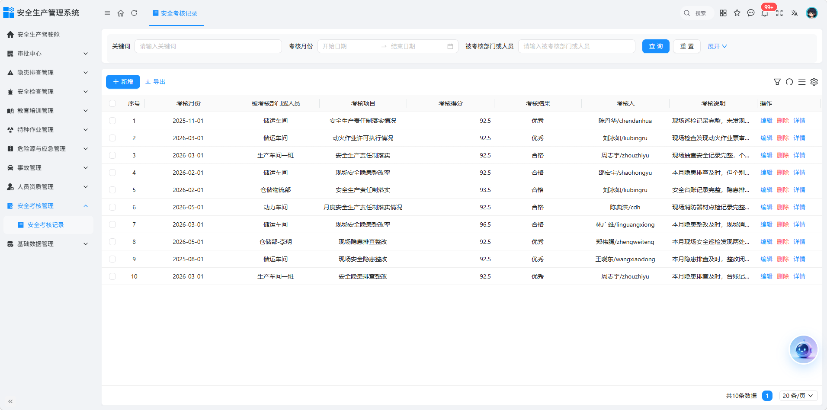Expand the 教育培训管理 menu
This screenshot has height=410, width=827.
pyautogui.click(x=48, y=111)
